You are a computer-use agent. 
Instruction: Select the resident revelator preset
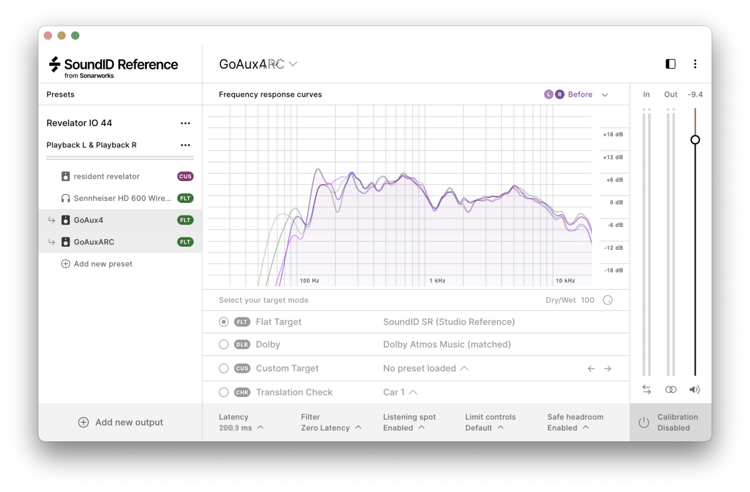[120, 176]
